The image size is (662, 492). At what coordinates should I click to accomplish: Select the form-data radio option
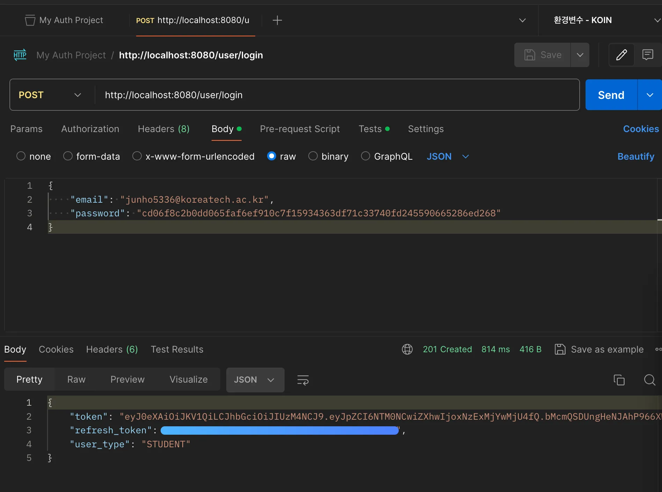68,156
